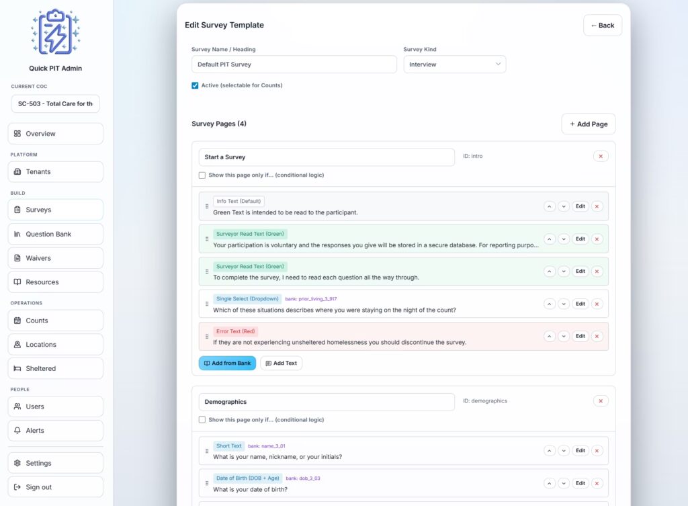The height and width of the screenshot is (506, 688).
Task: Go to Locations page
Action: pyautogui.click(x=55, y=345)
